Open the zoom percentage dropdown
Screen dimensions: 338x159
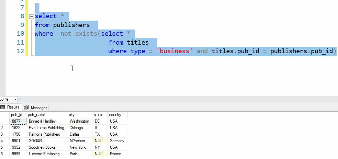click(15, 99)
